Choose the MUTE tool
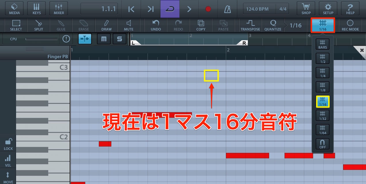The width and height of the screenshot is (366, 184). tap(129, 25)
